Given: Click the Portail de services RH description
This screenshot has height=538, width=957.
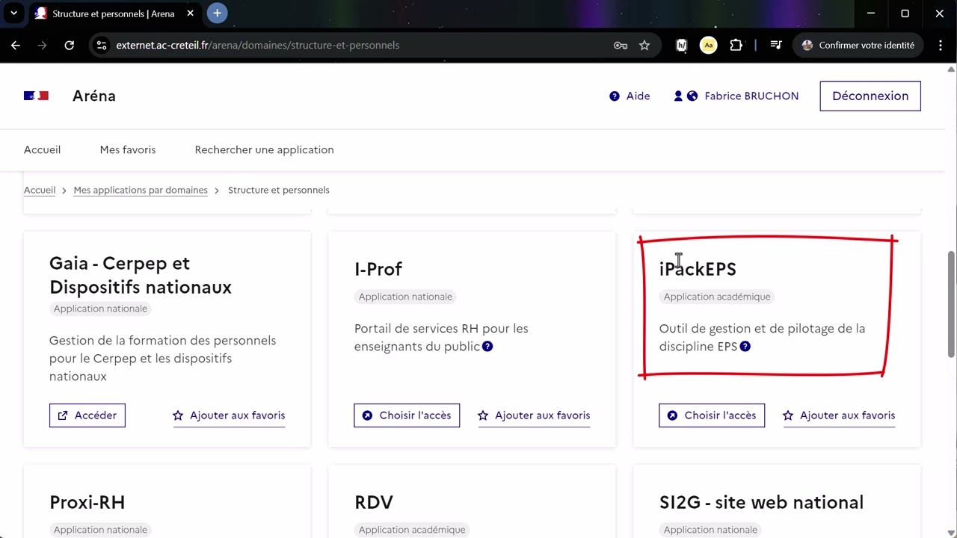Looking at the screenshot, I should point(441,337).
